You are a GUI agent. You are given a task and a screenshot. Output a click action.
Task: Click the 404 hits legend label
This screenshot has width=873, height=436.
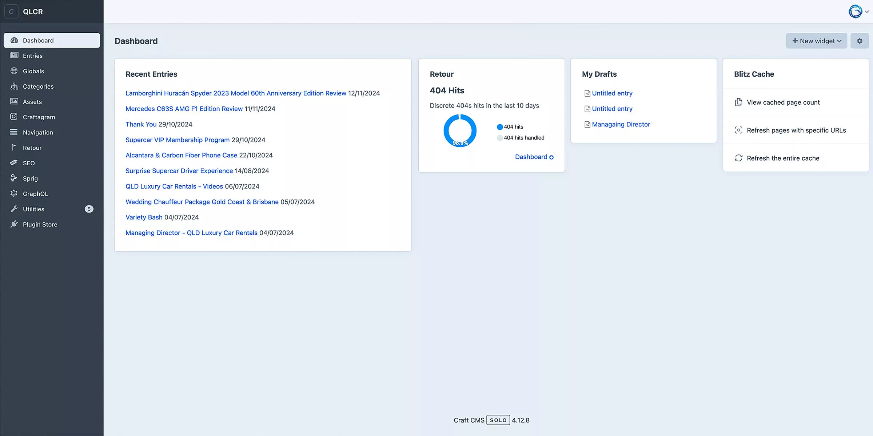click(513, 127)
